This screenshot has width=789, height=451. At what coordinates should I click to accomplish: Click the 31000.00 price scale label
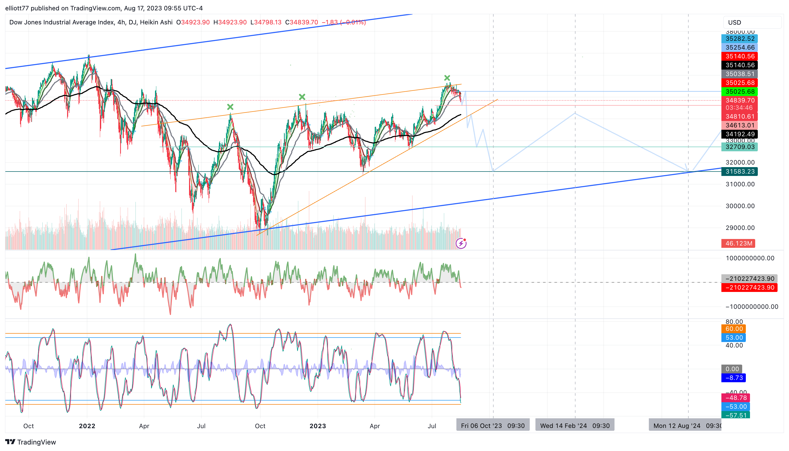740,184
